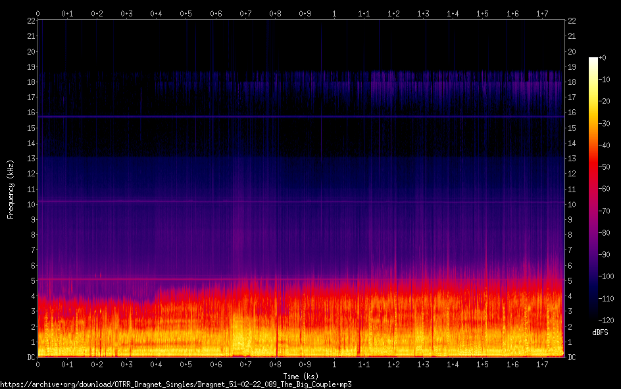This screenshot has height=389, width=621.
Task: Click the '1' tick on top time axis
Action: click(x=334, y=13)
